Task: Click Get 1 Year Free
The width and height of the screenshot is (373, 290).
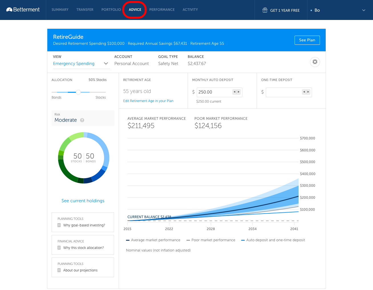Action: [285, 10]
